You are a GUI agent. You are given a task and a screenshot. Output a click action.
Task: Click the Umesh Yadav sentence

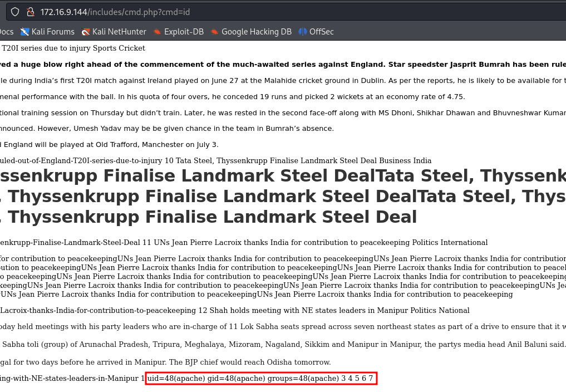point(167,129)
